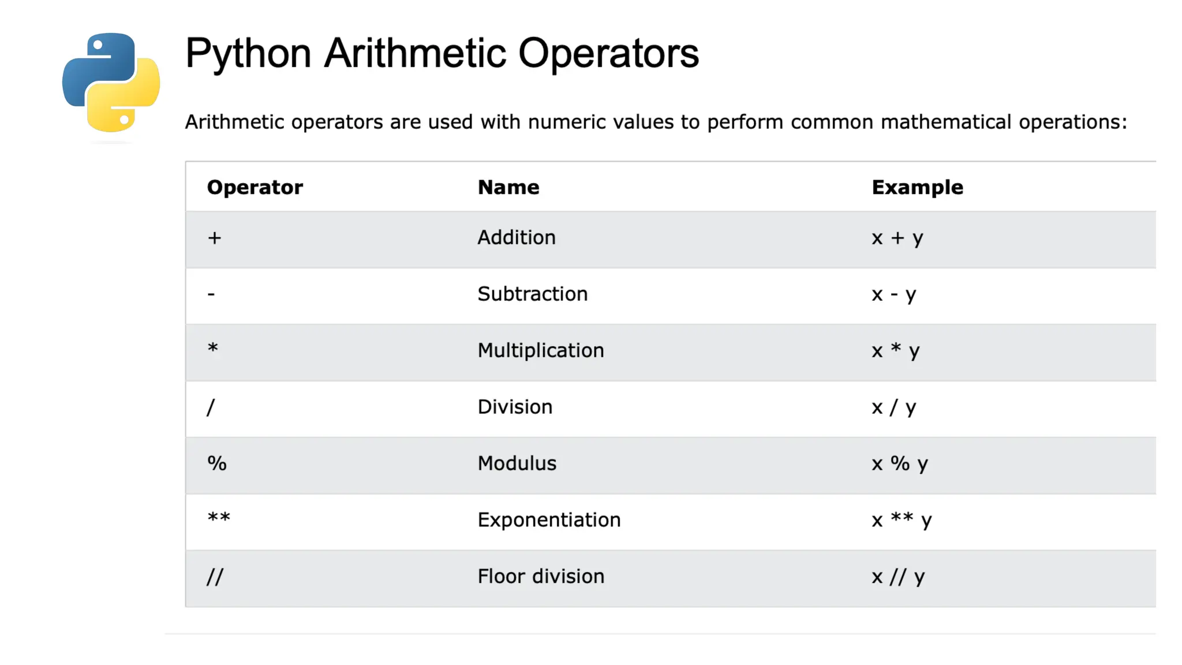Select the Exponentiation name cell
This screenshot has width=1182, height=665.
pyautogui.click(x=549, y=520)
